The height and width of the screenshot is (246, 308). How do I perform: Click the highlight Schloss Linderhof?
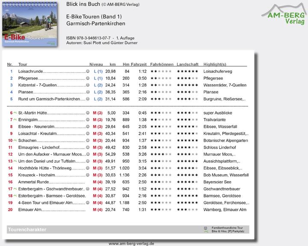tap(219, 147)
